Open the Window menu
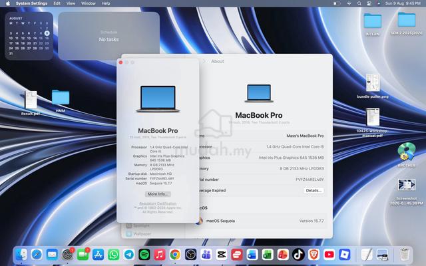Screen dimensions: 426x266 [x=89, y=3]
